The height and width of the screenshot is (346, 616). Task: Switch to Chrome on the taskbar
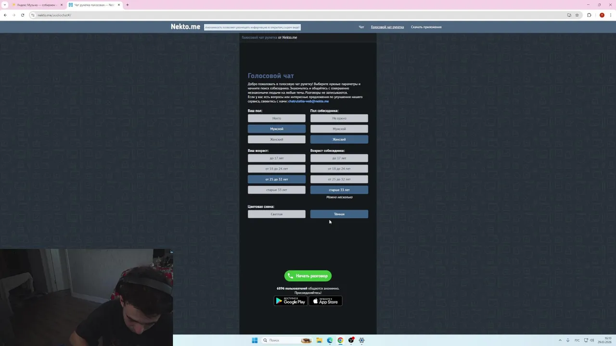pyautogui.click(x=340, y=340)
